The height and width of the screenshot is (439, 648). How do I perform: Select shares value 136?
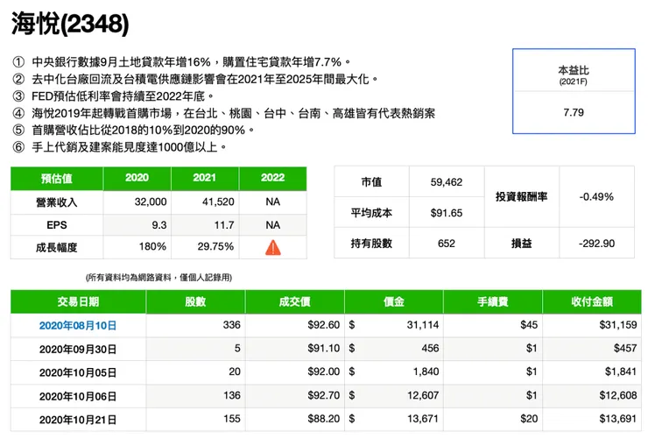(232, 395)
